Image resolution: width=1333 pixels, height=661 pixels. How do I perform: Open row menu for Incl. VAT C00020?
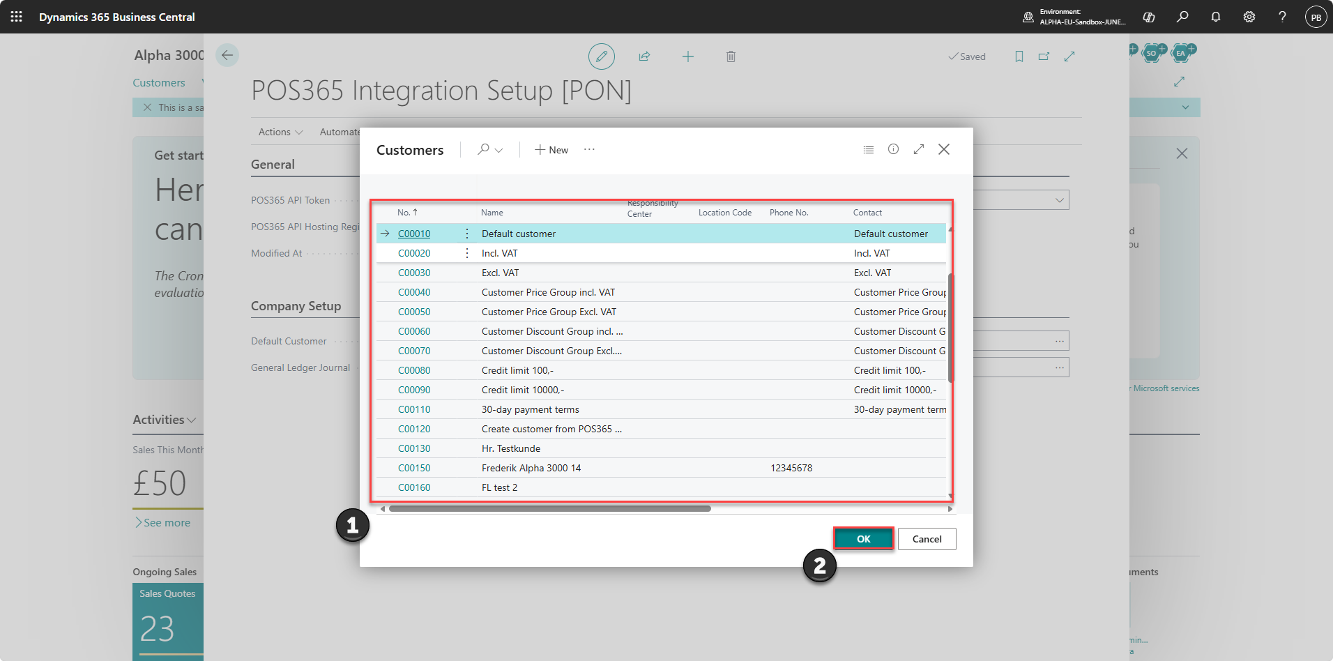[467, 253]
